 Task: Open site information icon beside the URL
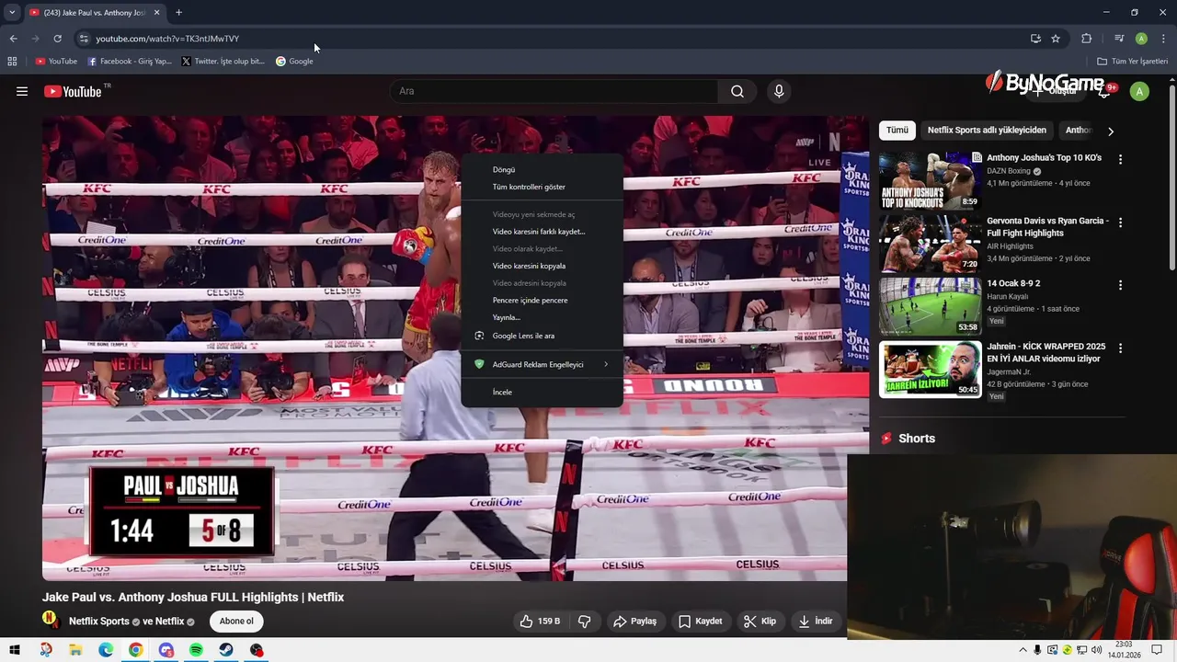[x=84, y=39]
